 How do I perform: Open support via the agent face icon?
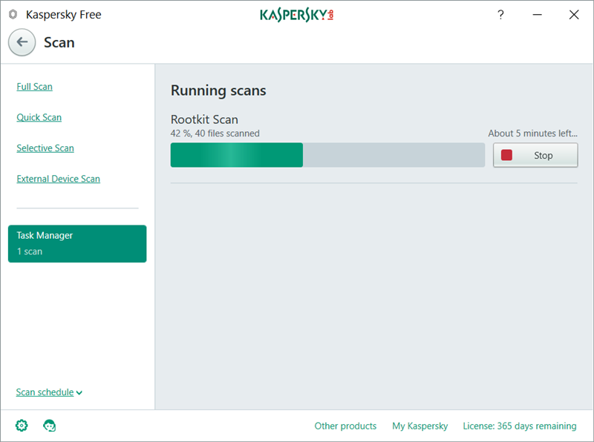(49, 426)
